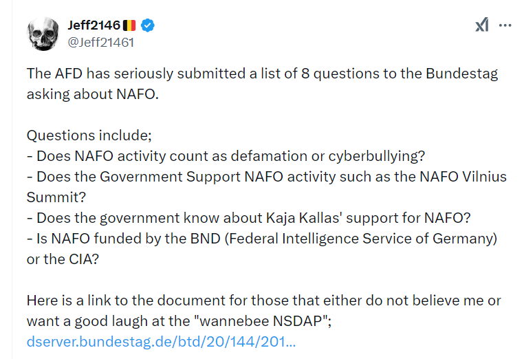This screenshot has width=524, height=359.
Task: Click the defamation or cyberbullying question line
Action: (x=226, y=156)
